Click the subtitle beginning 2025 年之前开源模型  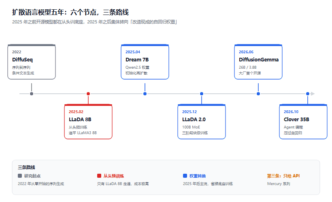pos(94,22)
